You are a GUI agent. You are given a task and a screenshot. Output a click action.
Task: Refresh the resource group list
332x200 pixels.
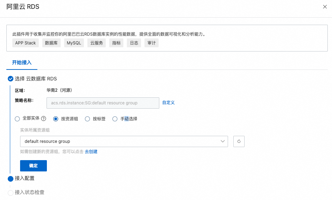(x=239, y=141)
